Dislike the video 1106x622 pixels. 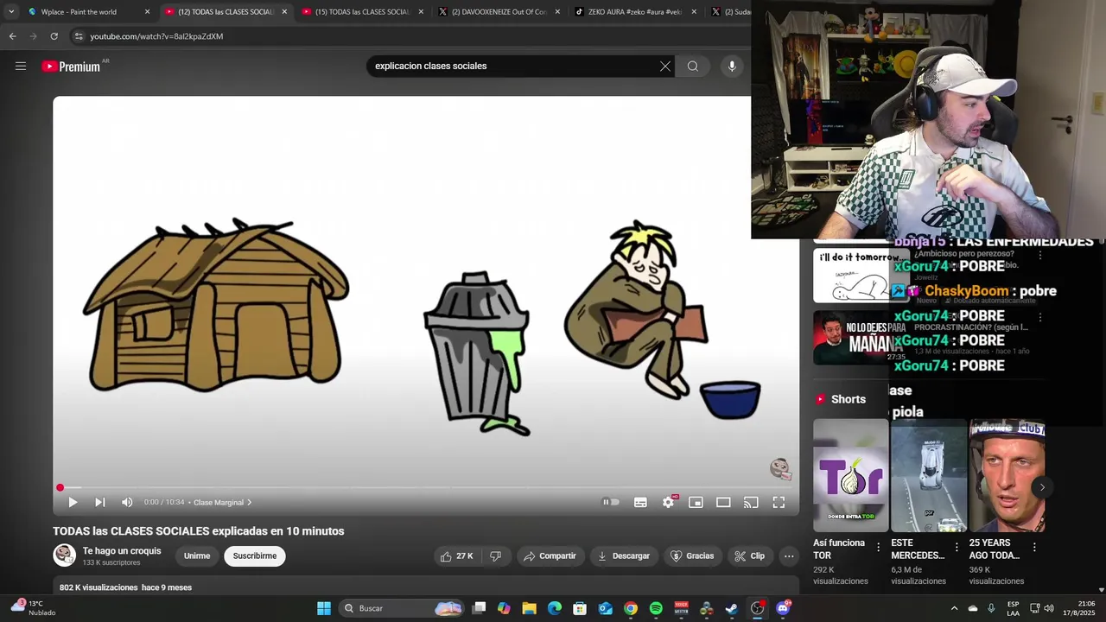point(495,555)
